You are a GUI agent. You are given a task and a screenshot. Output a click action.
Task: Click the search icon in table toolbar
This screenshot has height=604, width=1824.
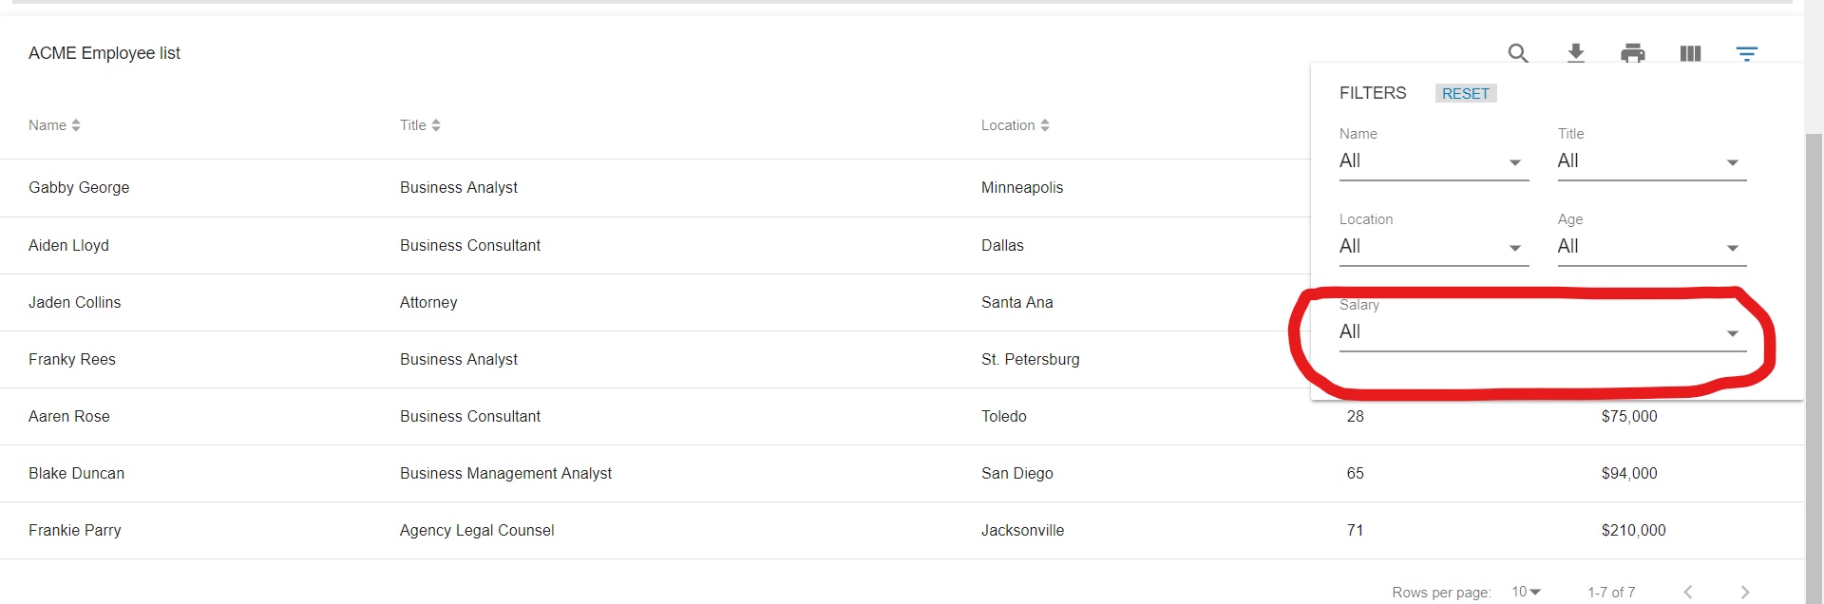tap(1518, 53)
